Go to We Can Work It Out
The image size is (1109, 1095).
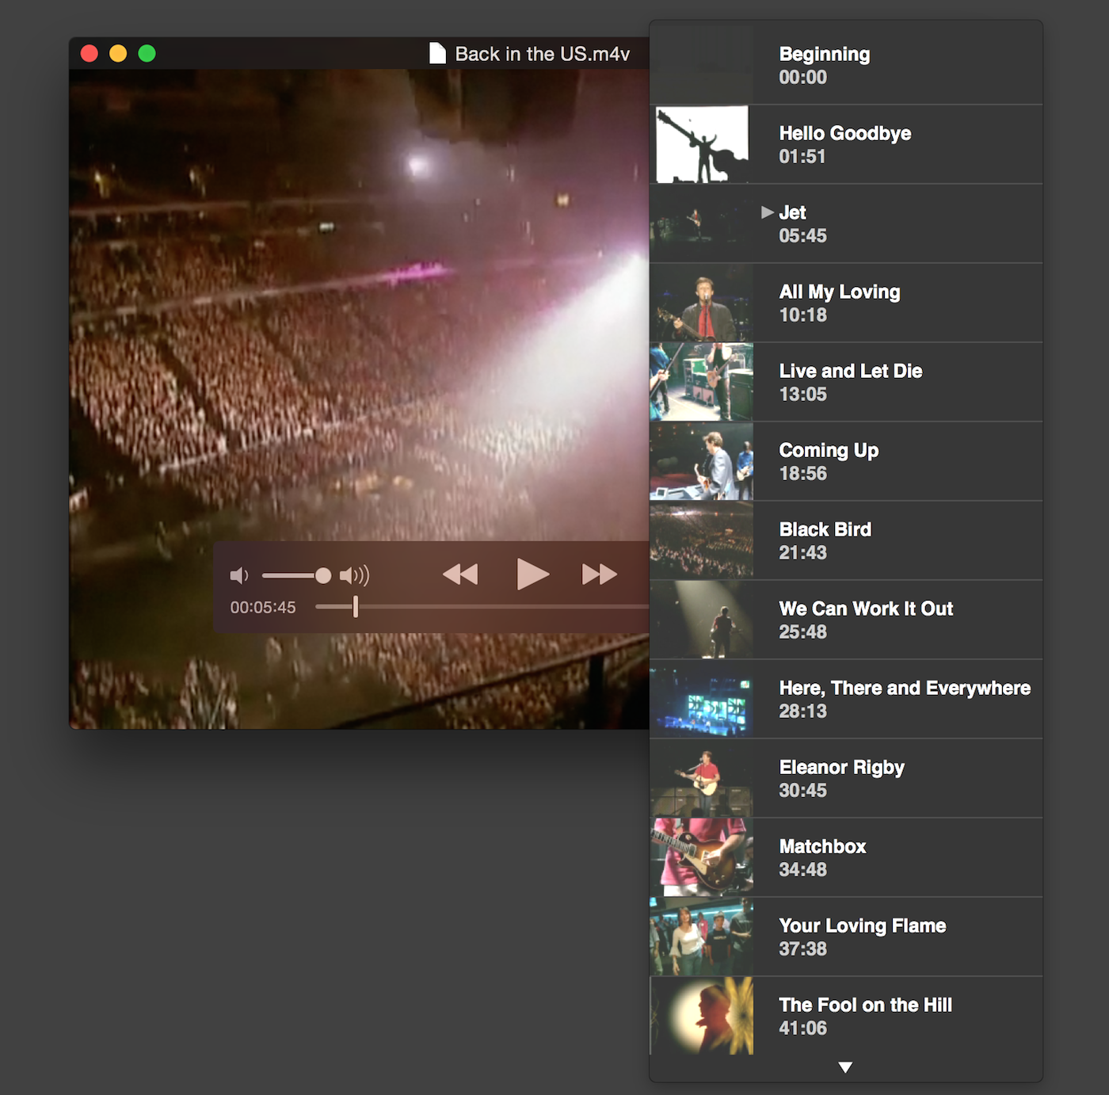pos(846,620)
